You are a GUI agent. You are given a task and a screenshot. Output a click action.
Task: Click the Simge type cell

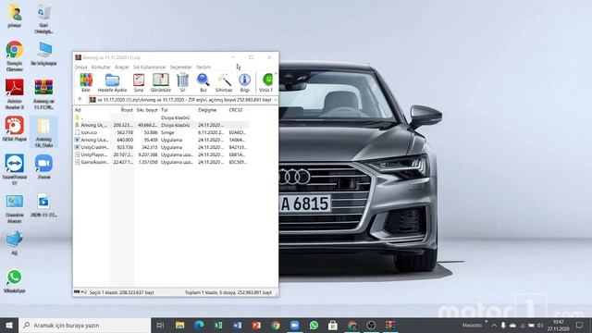coord(167,132)
